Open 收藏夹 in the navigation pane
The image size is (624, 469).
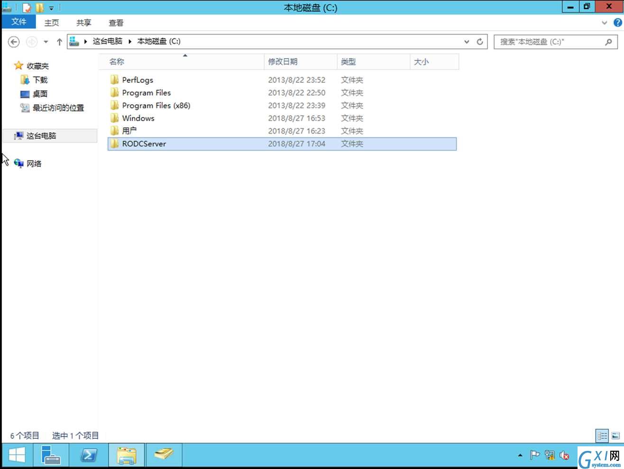37,66
